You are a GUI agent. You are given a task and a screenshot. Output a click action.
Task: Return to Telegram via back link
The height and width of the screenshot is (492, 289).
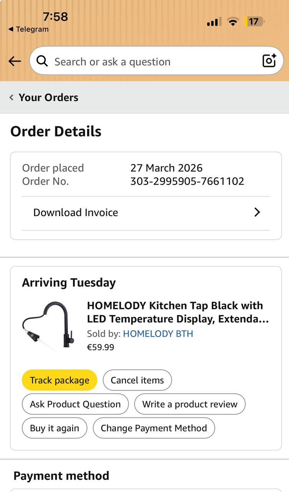[28, 29]
